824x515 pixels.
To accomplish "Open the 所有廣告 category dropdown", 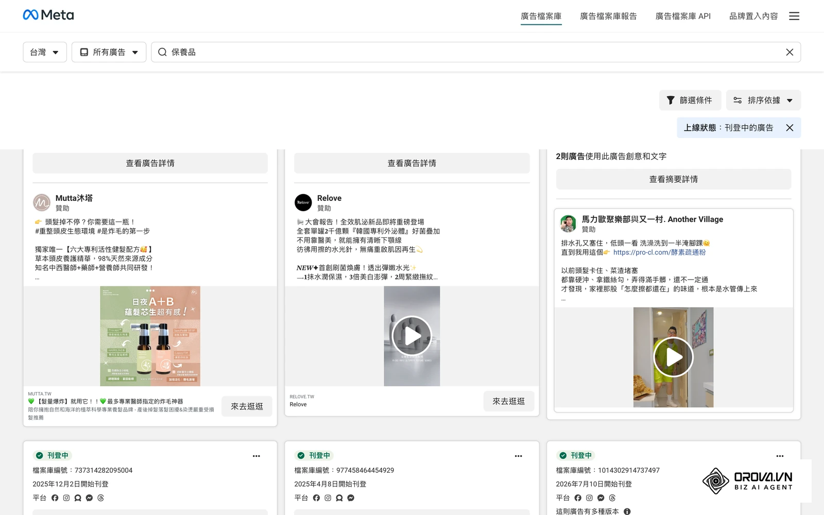I will (x=109, y=52).
